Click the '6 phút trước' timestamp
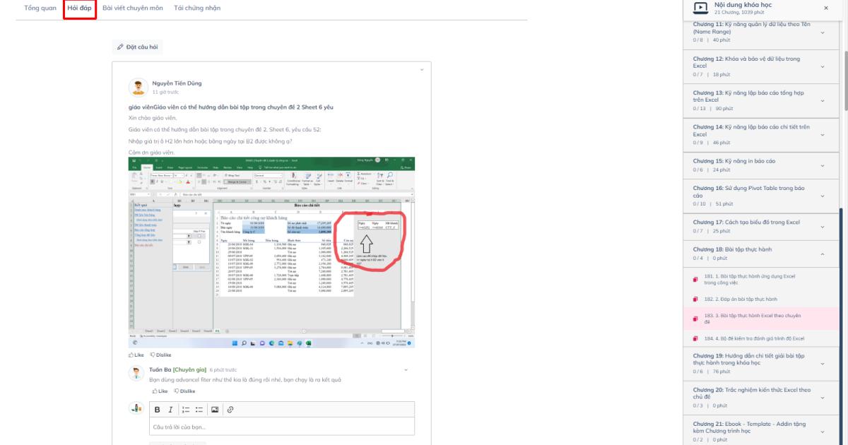Image resolution: width=848 pixels, height=445 pixels. tap(223, 369)
